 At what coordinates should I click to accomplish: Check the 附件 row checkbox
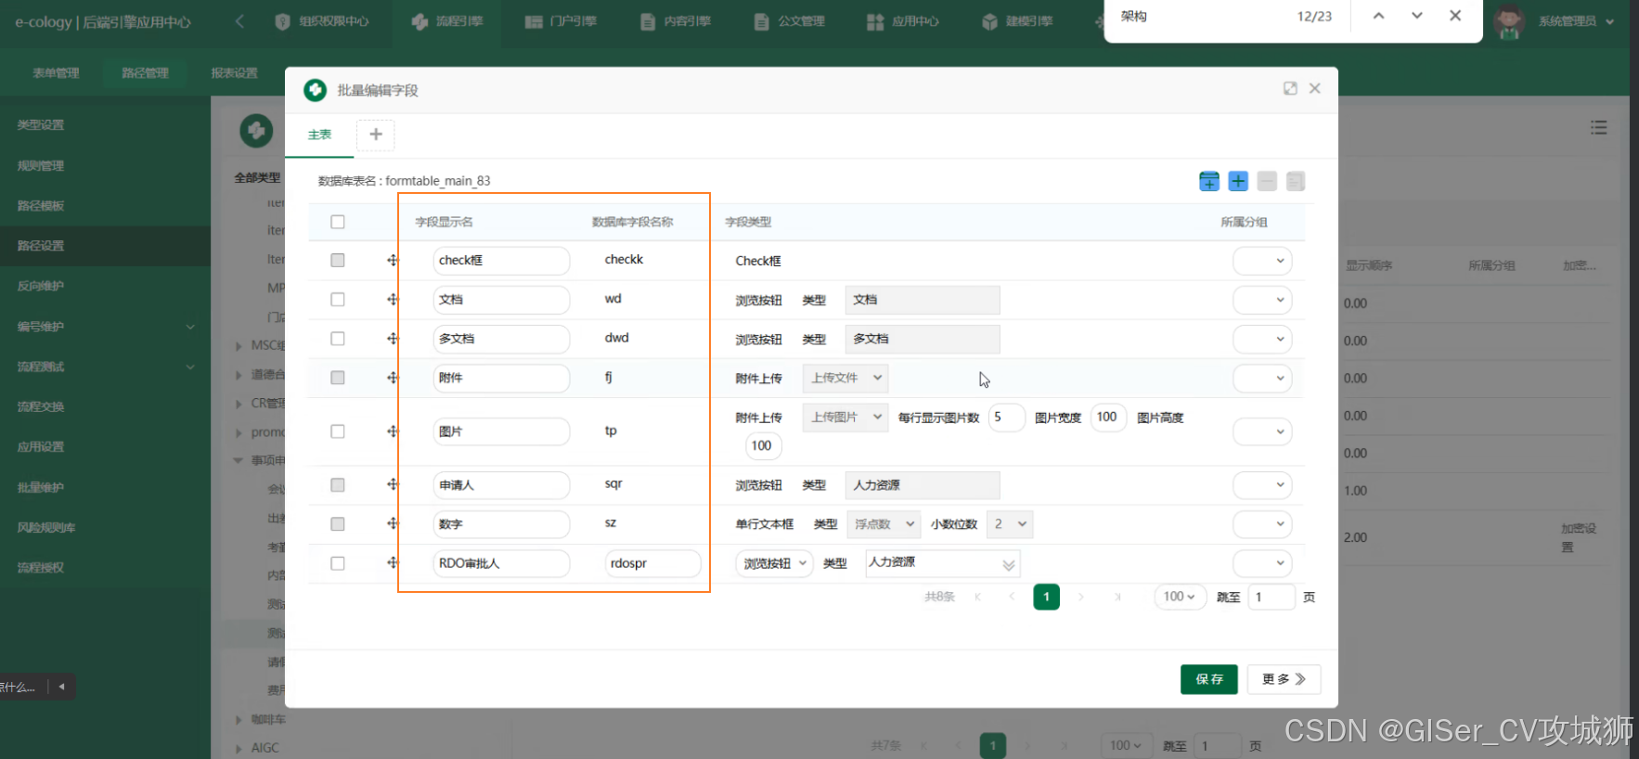338,378
